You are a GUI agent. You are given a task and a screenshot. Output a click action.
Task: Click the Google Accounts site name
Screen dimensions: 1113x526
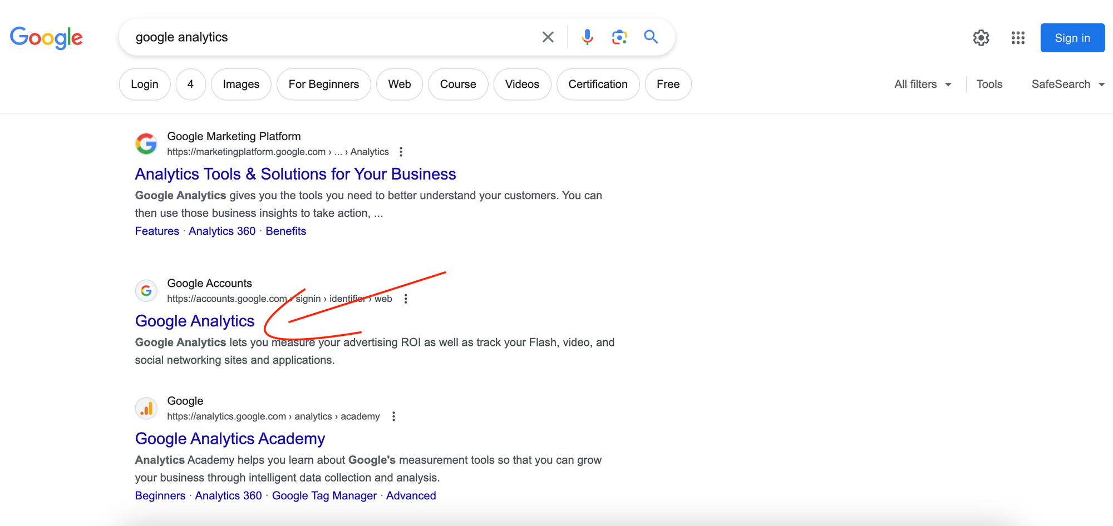[x=209, y=283]
